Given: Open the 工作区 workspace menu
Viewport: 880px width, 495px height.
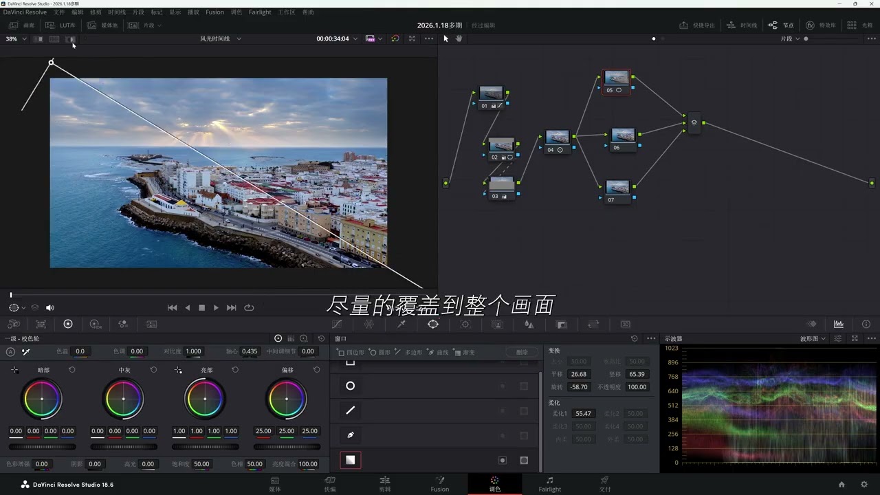Looking at the screenshot, I should (x=287, y=12).
